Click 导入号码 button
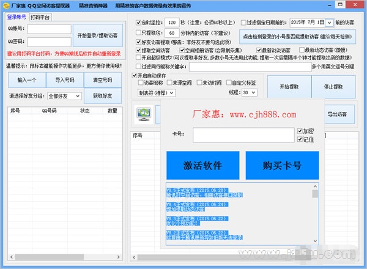This screenshot has width=367, height=269. (x=65, y=80)
